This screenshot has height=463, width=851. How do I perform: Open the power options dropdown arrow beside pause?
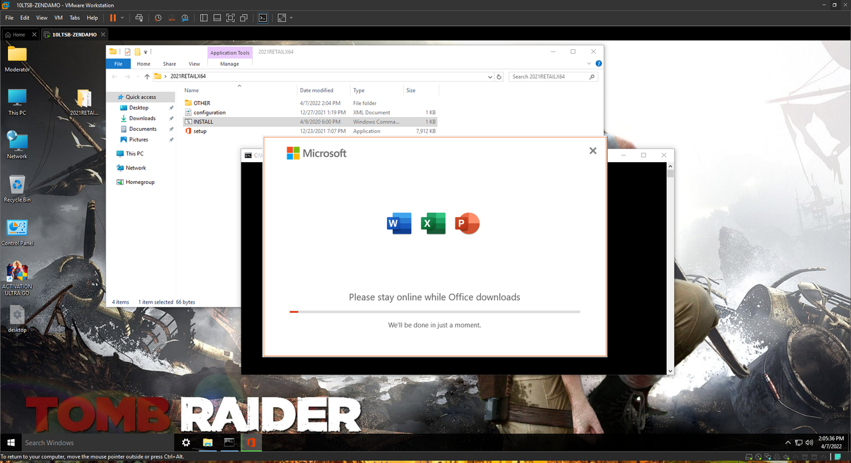(x=122, y=18)
